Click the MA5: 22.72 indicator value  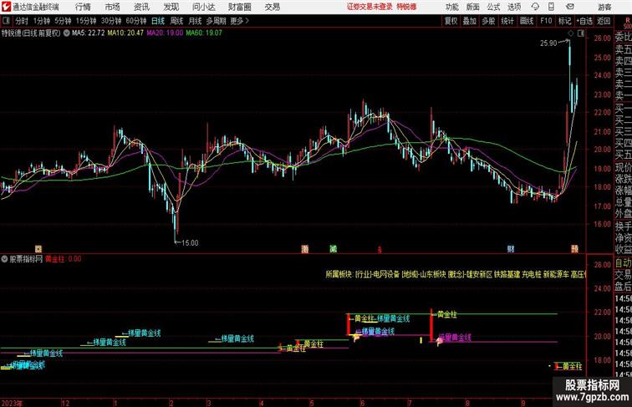pyautogui.click(x=89, y=33)
